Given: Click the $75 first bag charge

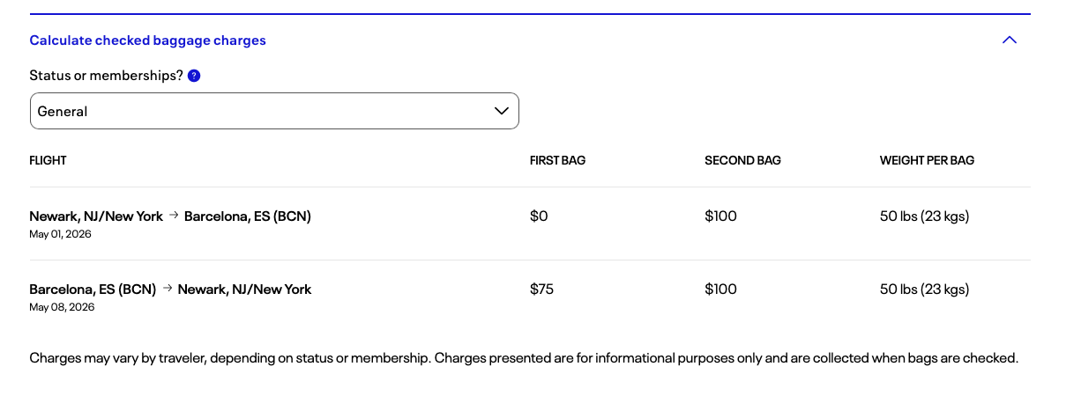Looking at the screenshot, I should click(x=541, y=290).
